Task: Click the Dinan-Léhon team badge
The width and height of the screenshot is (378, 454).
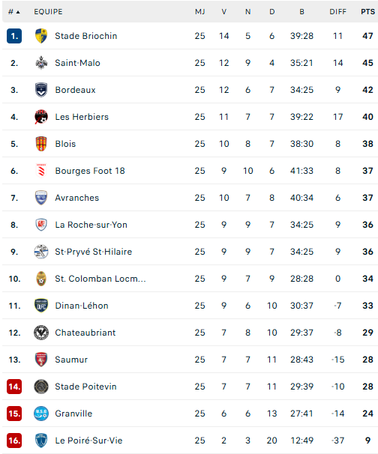Action: (40, 306)
